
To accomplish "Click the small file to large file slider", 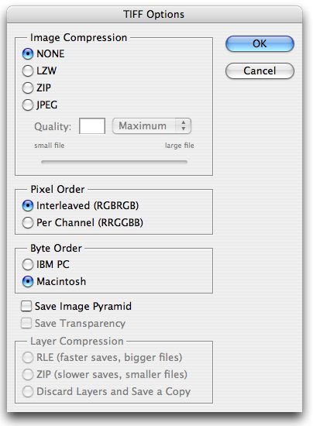I will tap(114, 162).
